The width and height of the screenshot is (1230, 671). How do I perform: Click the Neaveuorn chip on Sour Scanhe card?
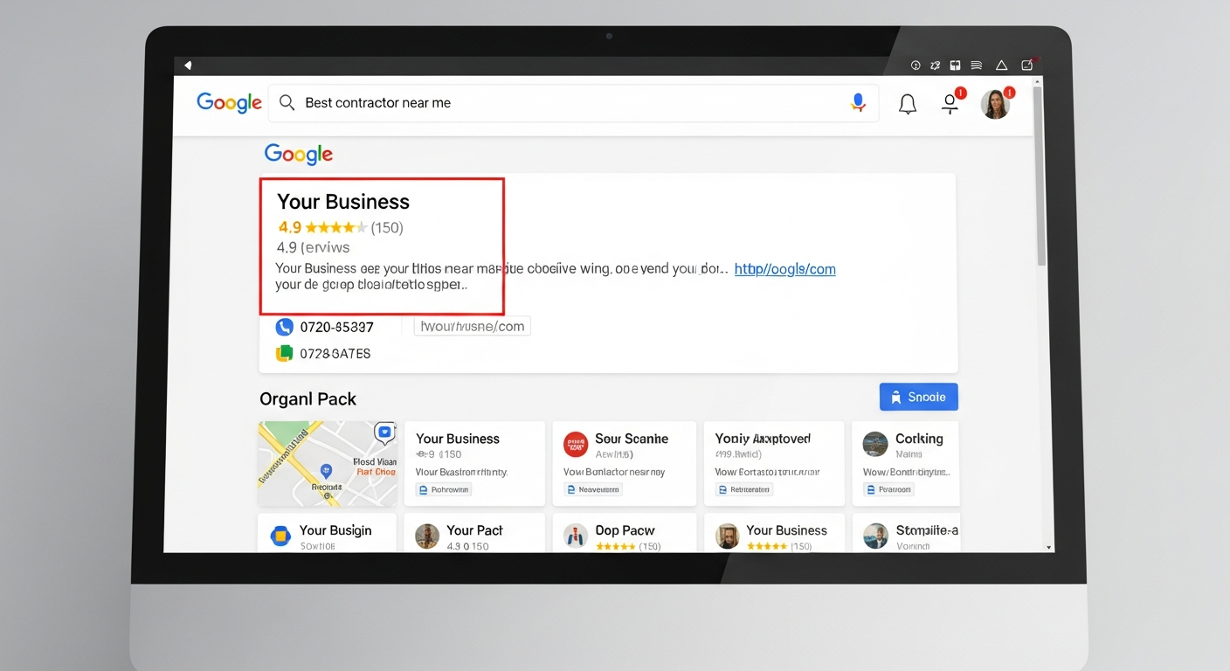click(593, 490)
